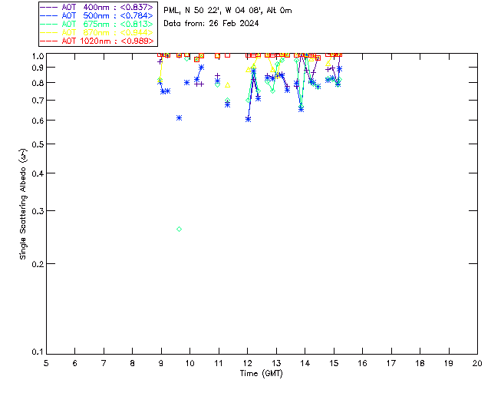Click the x-axis tick label '10'

[x=189, y=363]
